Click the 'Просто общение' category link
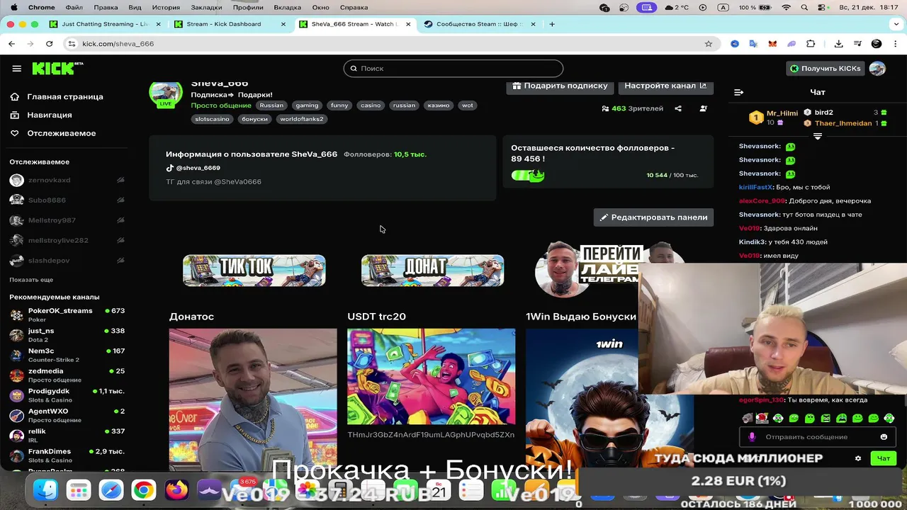Screen dimensions: 907x510 (x=221, y=106)
